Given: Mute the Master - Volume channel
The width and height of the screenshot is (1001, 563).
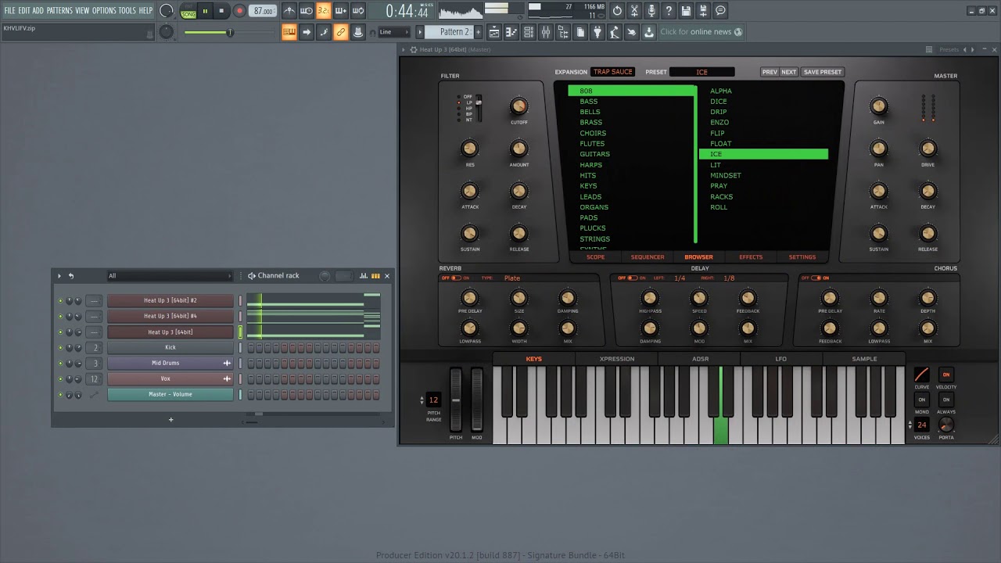Looking at the screenshot, I should 60,395.
